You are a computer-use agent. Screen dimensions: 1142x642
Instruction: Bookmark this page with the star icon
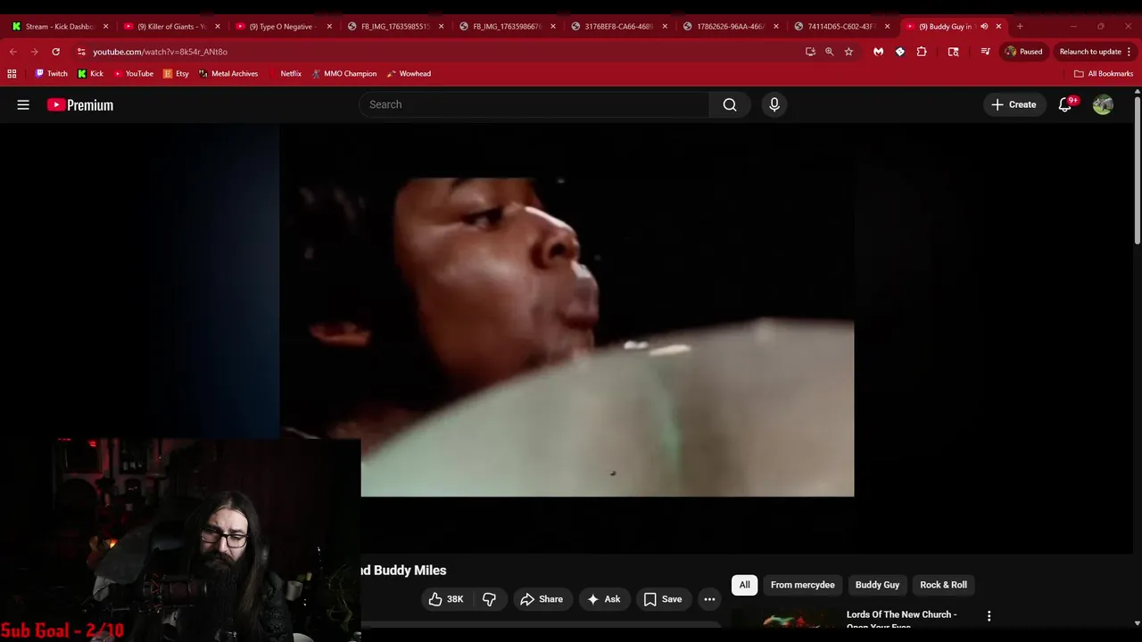pyautogui.click(x=848, y=52)
